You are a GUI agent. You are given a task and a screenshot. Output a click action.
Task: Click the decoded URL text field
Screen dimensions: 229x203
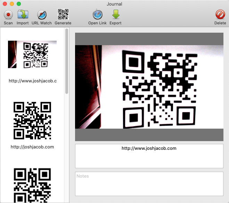pyautogui.click(x=149, y=156)
